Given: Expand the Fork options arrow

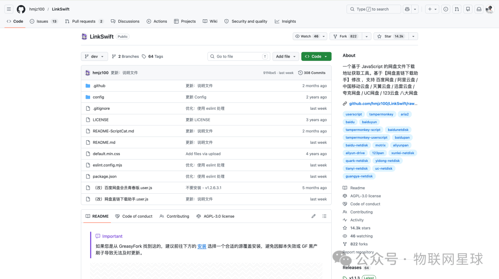Looking at the screenshot, I should click(x=366, y=36).
